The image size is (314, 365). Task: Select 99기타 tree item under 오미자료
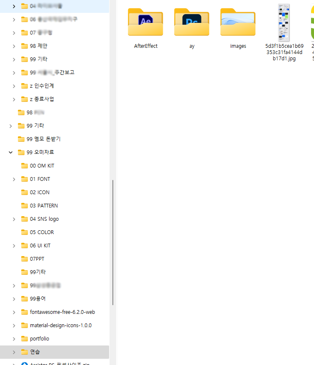coord(55,272)
